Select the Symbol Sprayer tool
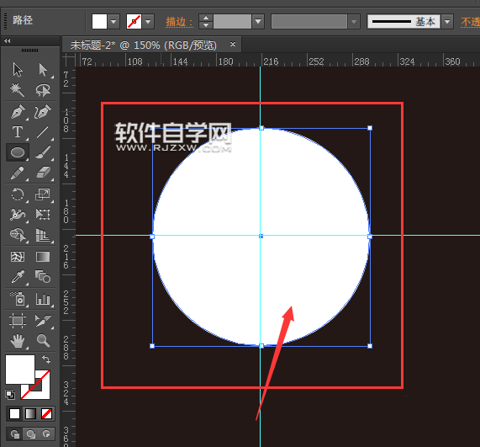This screenshot has width=480, height=447. coord(18,299)
